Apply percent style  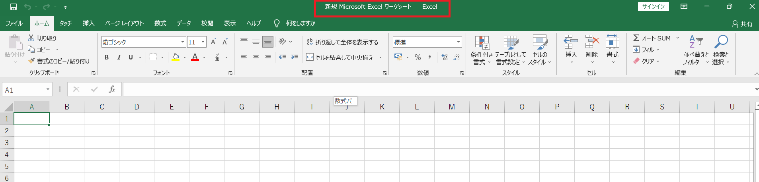(418, 57)
